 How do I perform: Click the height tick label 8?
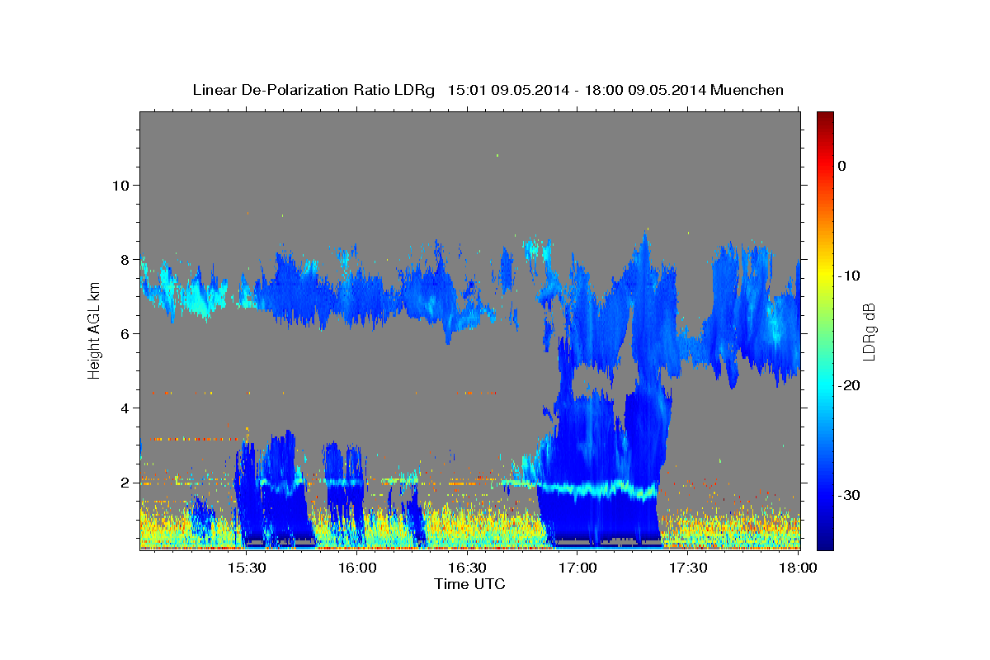(x=125, y=259)
